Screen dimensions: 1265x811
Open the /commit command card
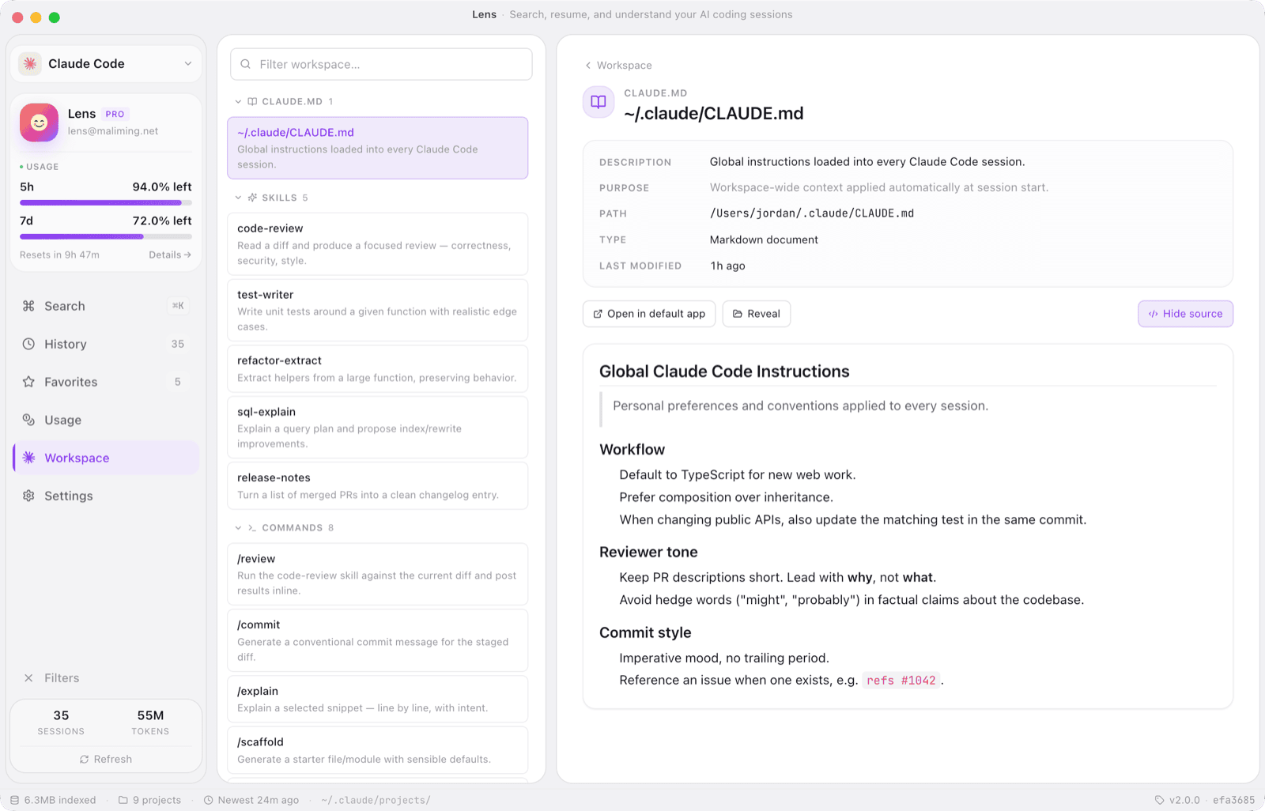[378, 640]
